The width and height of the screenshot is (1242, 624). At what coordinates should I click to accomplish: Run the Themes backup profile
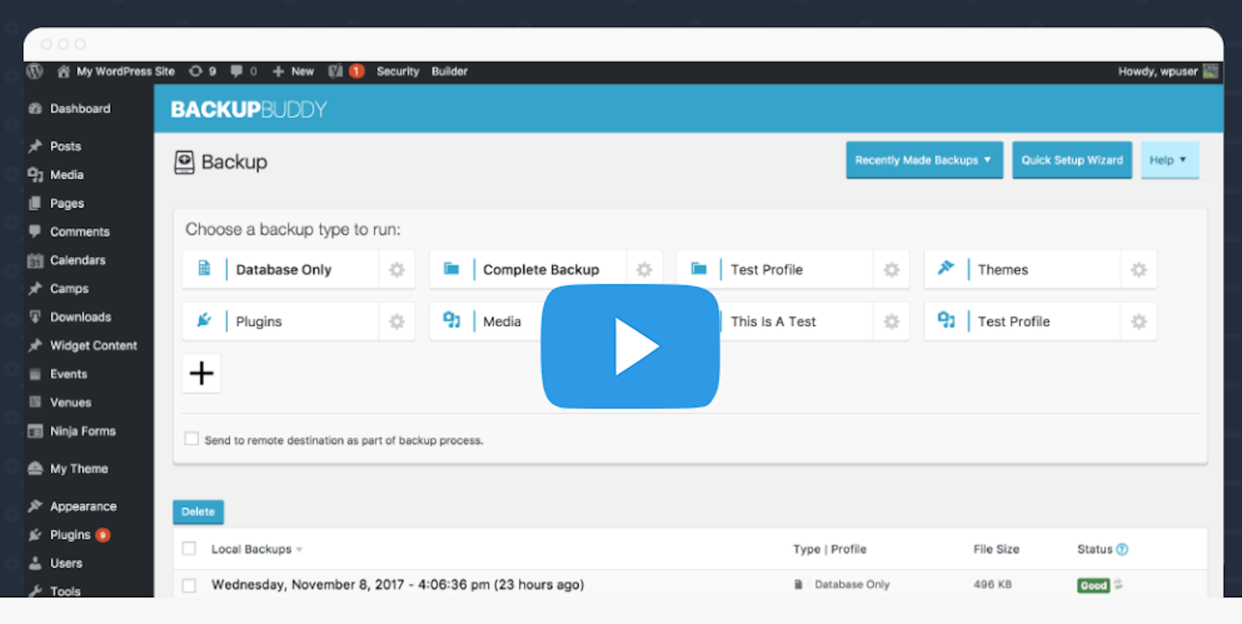coord(1003,270)
